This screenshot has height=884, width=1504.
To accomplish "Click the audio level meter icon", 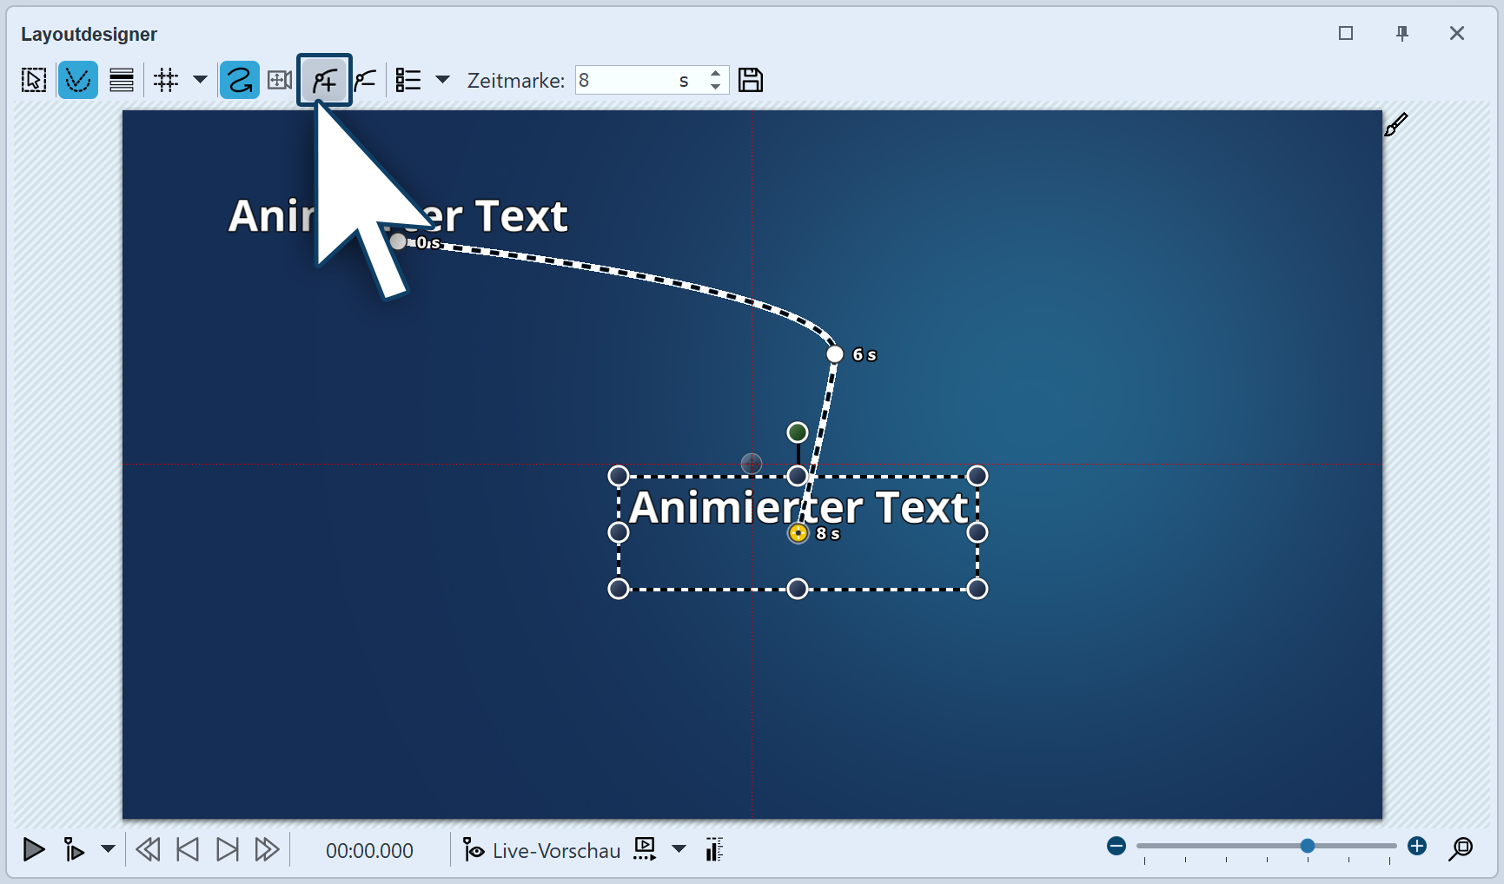I will (714, 849).
